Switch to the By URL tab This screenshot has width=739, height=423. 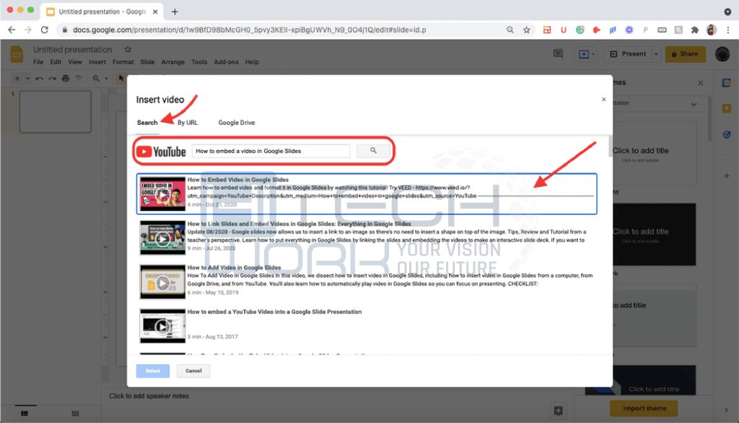pos(188,123)
